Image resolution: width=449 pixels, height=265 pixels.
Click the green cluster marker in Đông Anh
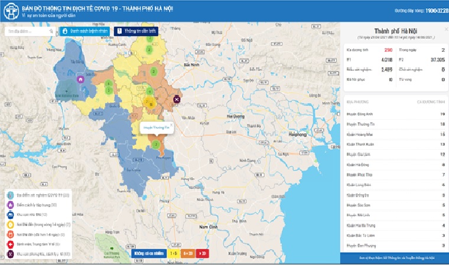(x=154, y=71)
